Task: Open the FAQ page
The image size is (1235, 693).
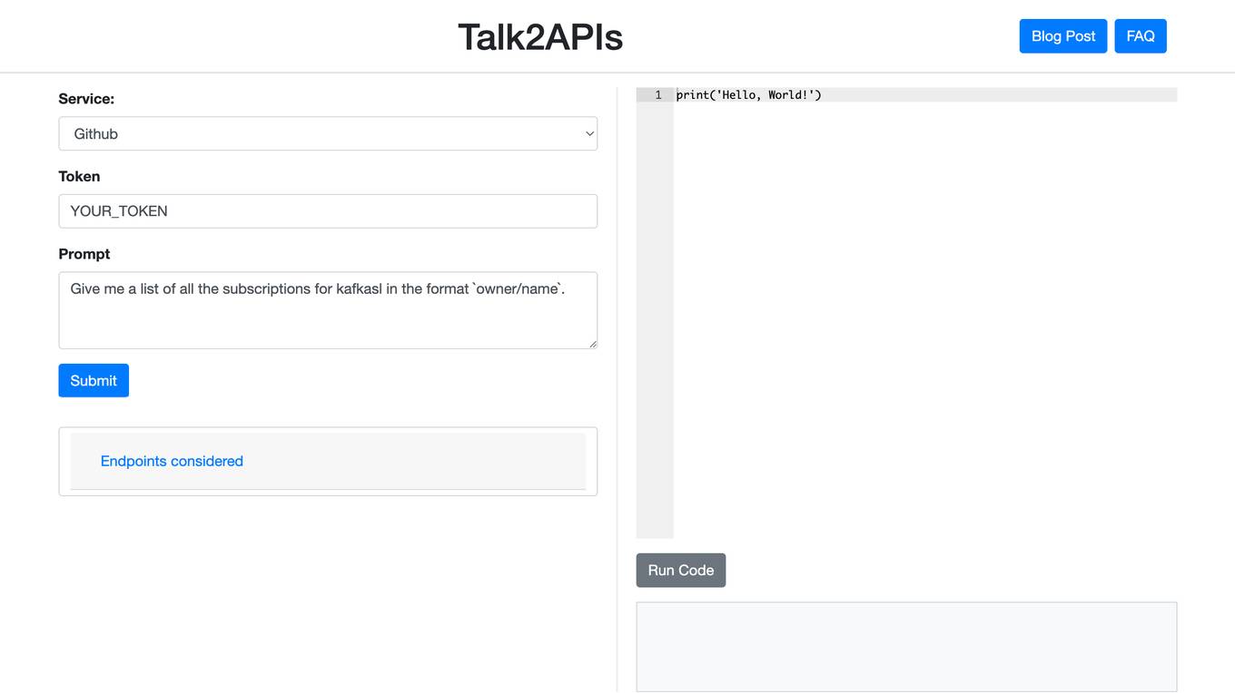Action: coord(1140,36)
